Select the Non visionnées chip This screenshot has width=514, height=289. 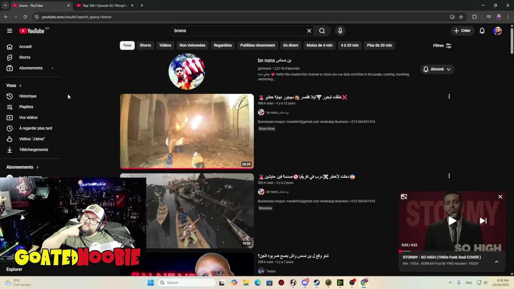(192, 45)
